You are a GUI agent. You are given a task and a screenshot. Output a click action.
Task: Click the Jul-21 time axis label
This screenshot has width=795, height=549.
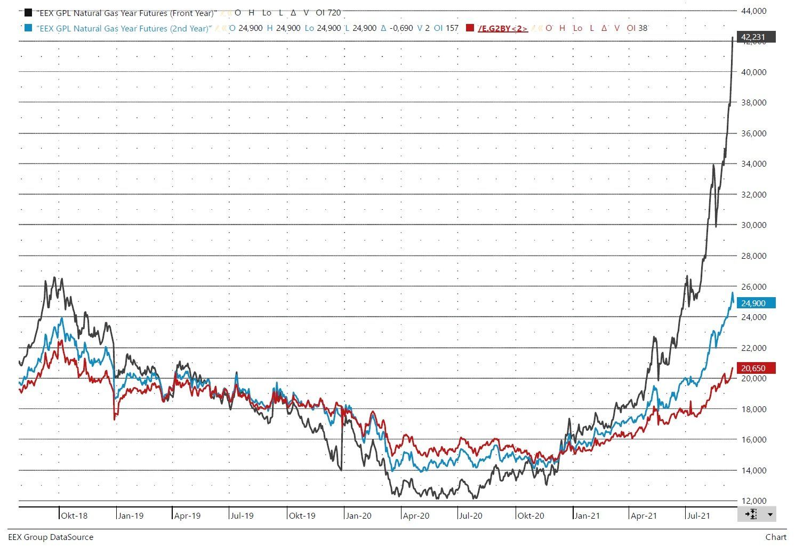[x=698, y=516]
